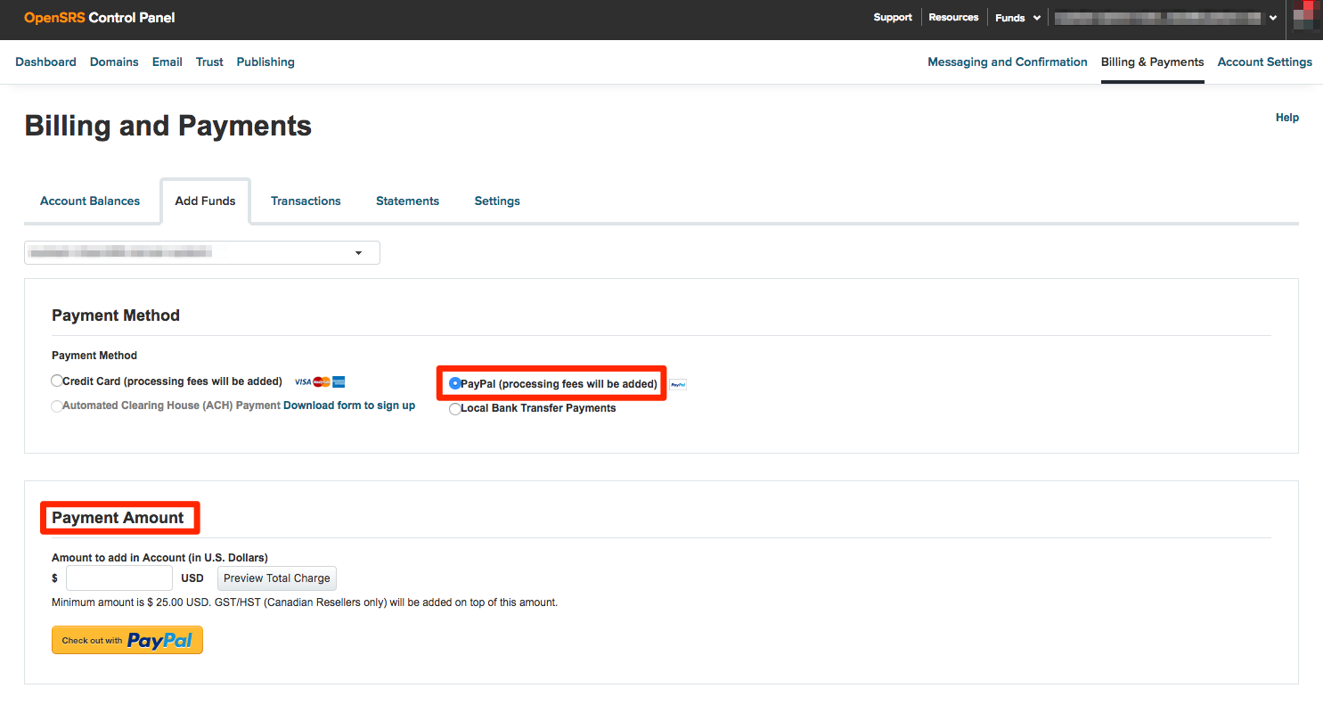Open Billing & Payments page
Viewport: 1323px width, 713px height.
(x=1153, y=62)
